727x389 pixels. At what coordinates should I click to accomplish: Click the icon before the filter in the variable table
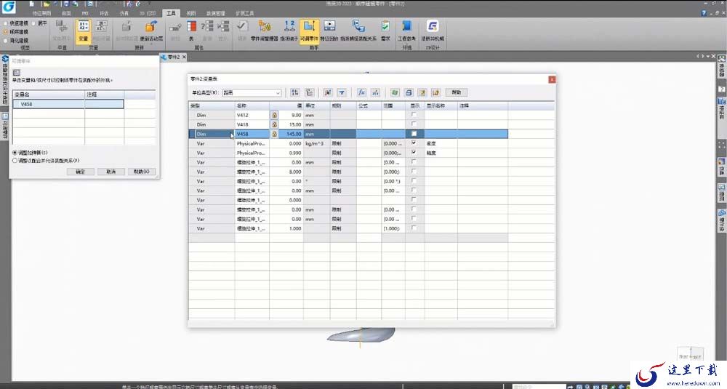[x=328, y=93]
